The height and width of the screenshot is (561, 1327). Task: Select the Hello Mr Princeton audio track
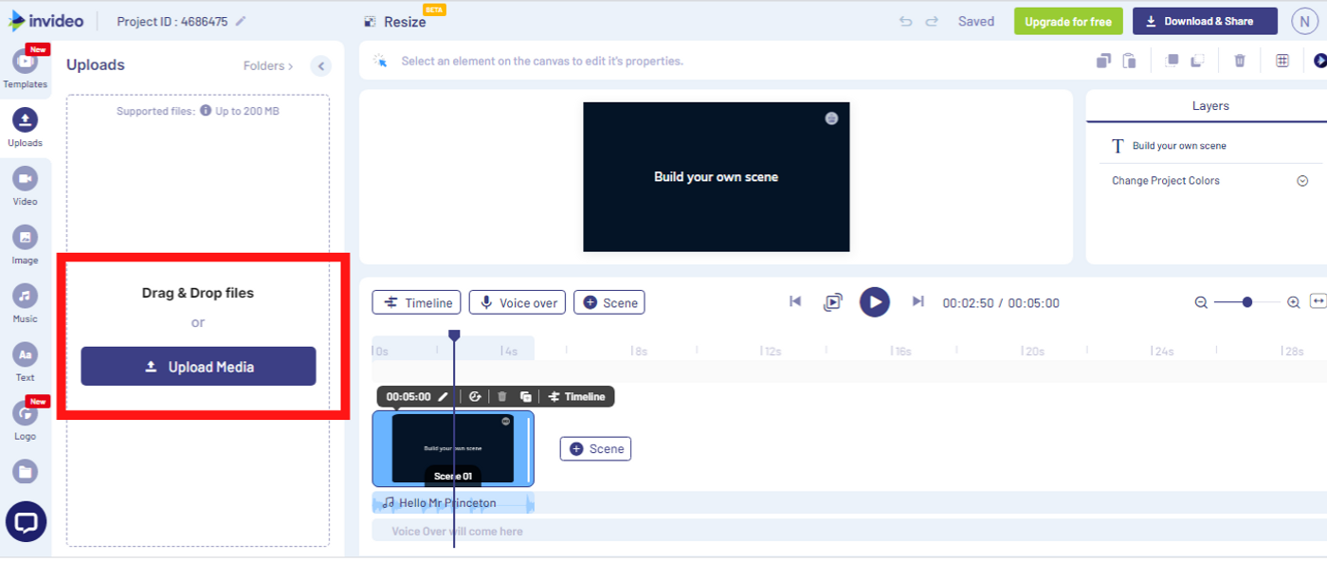pyautogui.click(x=453, y=502)
